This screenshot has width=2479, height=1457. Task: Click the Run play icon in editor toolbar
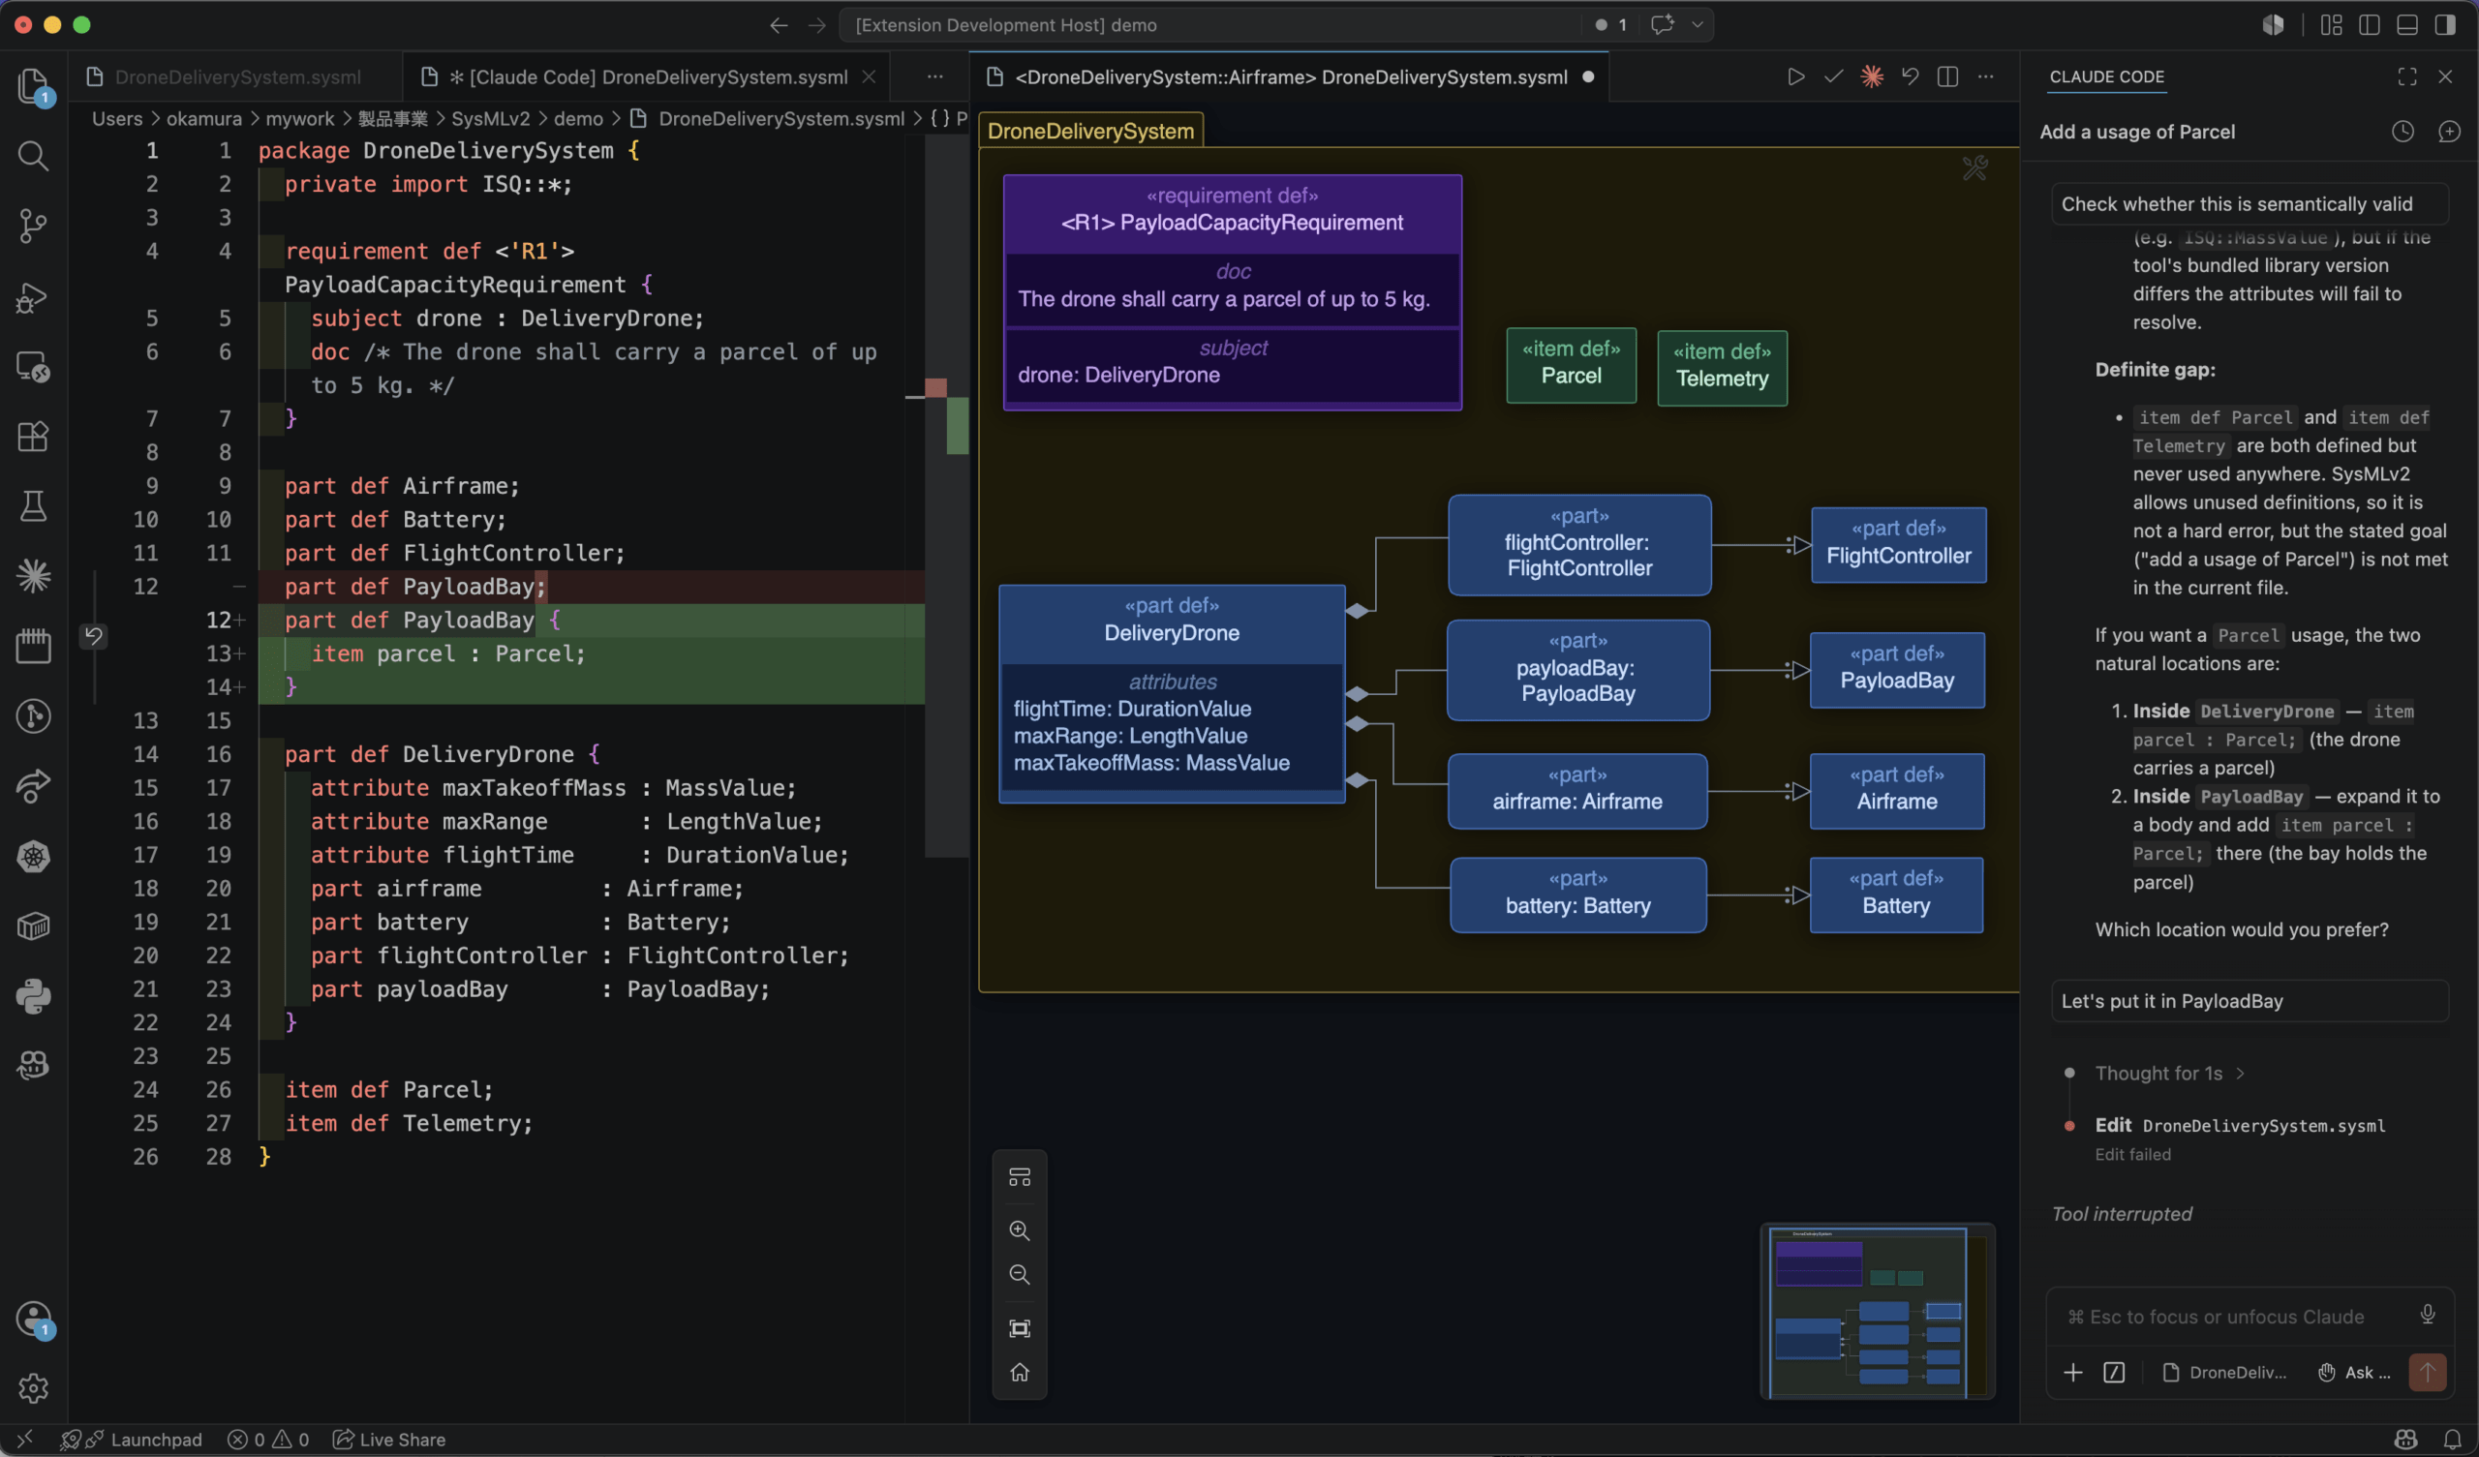1795,76
